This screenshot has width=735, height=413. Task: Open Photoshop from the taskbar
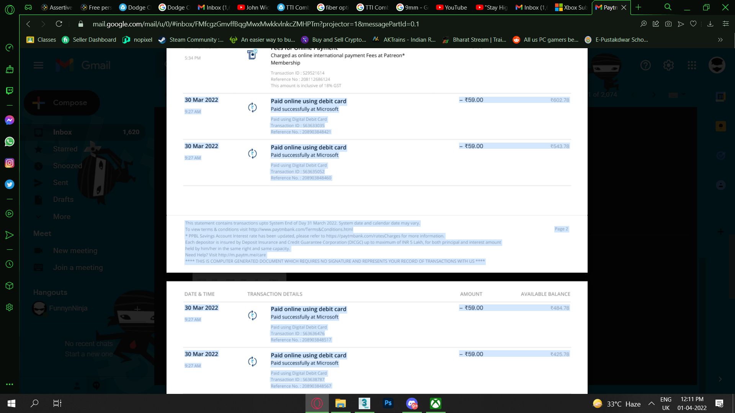tap(388, 403)
